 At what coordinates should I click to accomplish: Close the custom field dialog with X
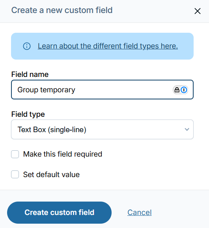(x=198, y=11)
